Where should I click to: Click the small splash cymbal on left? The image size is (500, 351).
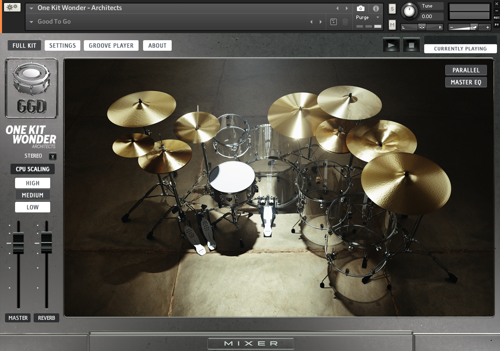point(133,145)
